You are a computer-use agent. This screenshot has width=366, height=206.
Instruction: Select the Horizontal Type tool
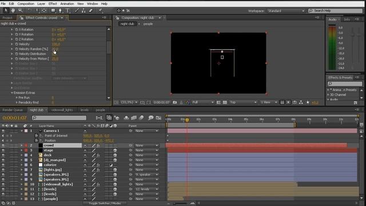pyautogui.click(x=67, y=10)
